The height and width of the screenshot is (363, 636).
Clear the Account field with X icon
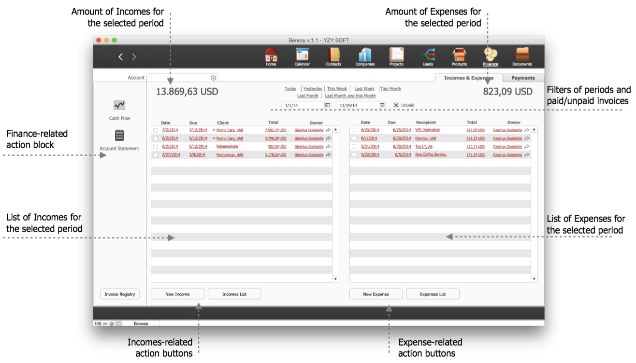213,78
